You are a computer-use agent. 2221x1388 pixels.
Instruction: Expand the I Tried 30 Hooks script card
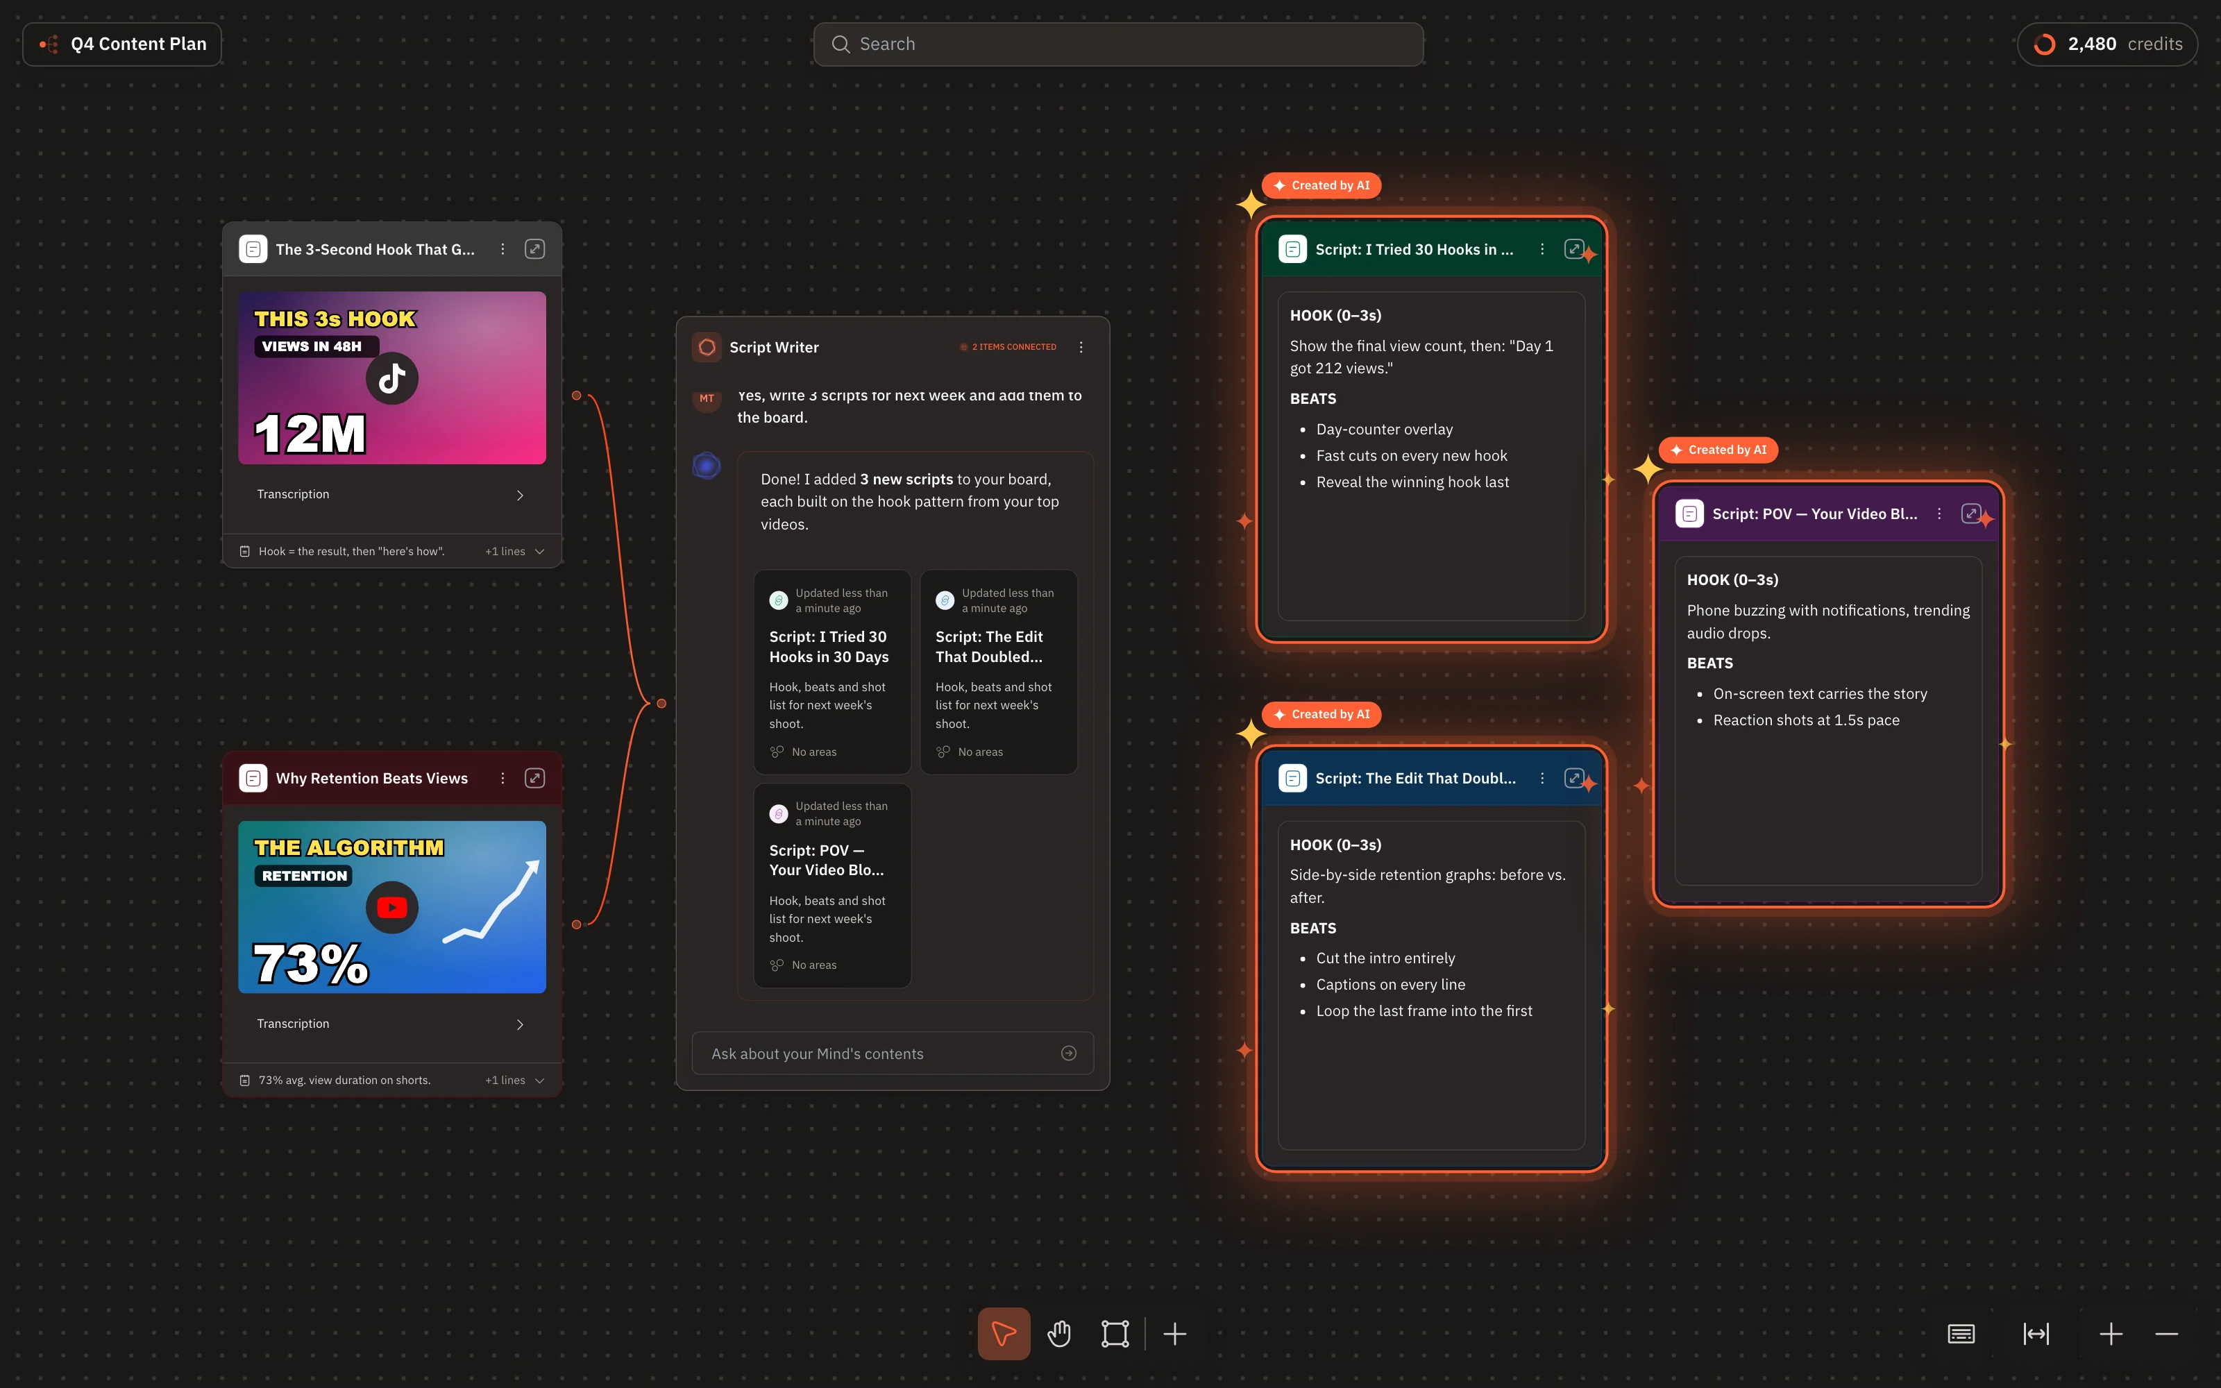point(1574,248)
